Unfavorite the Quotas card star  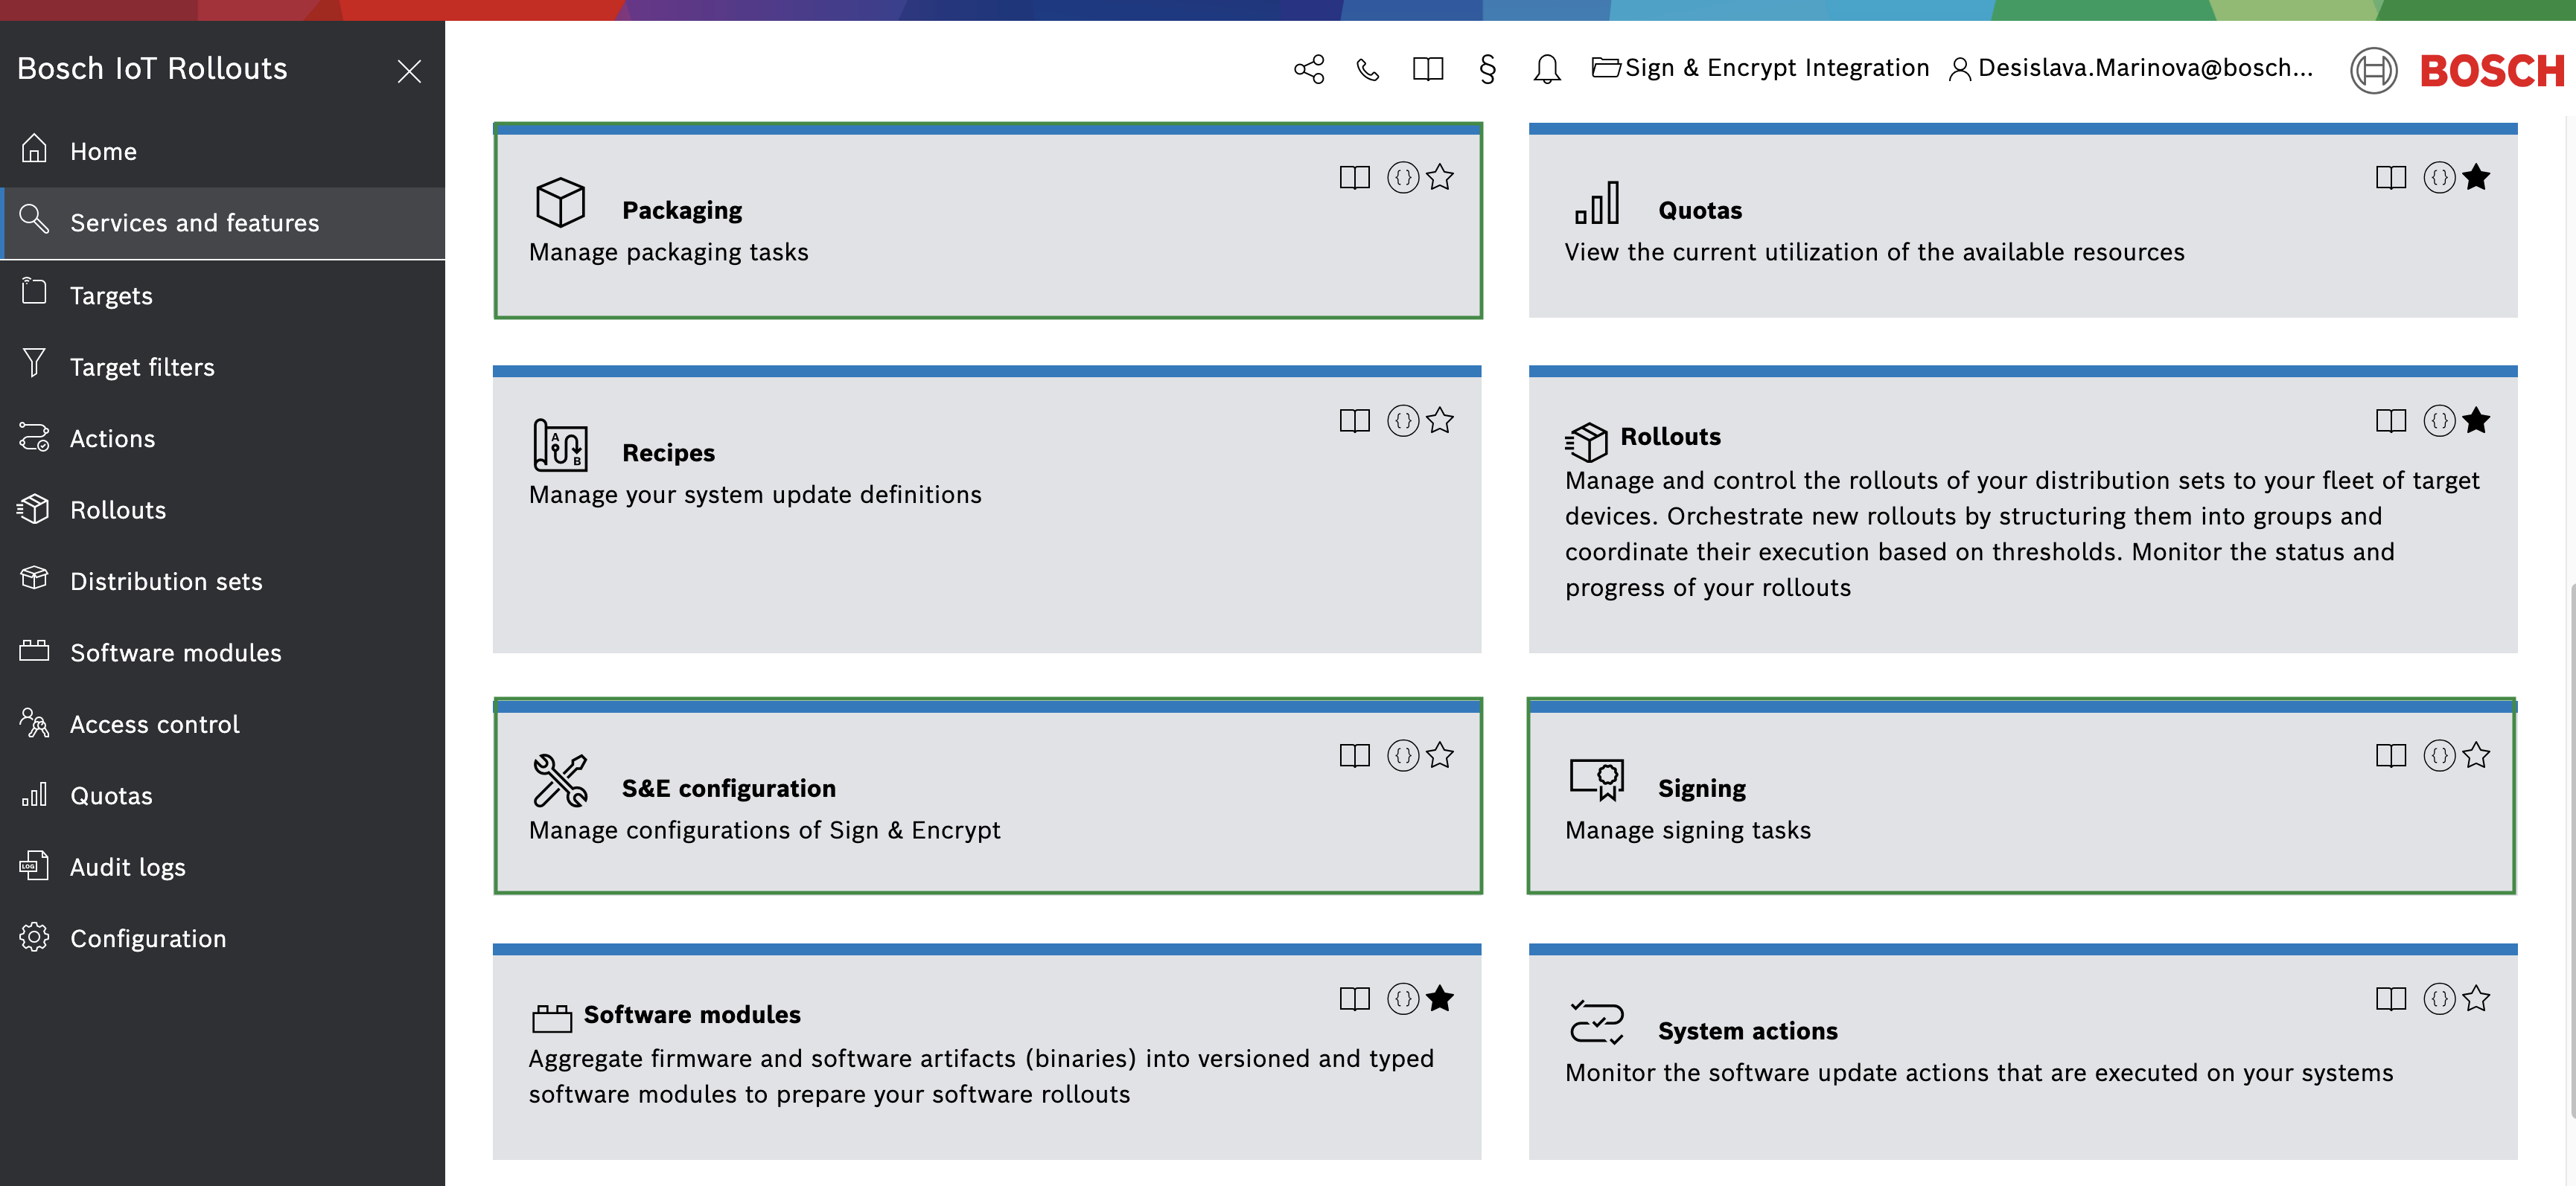click(2476, 177)
